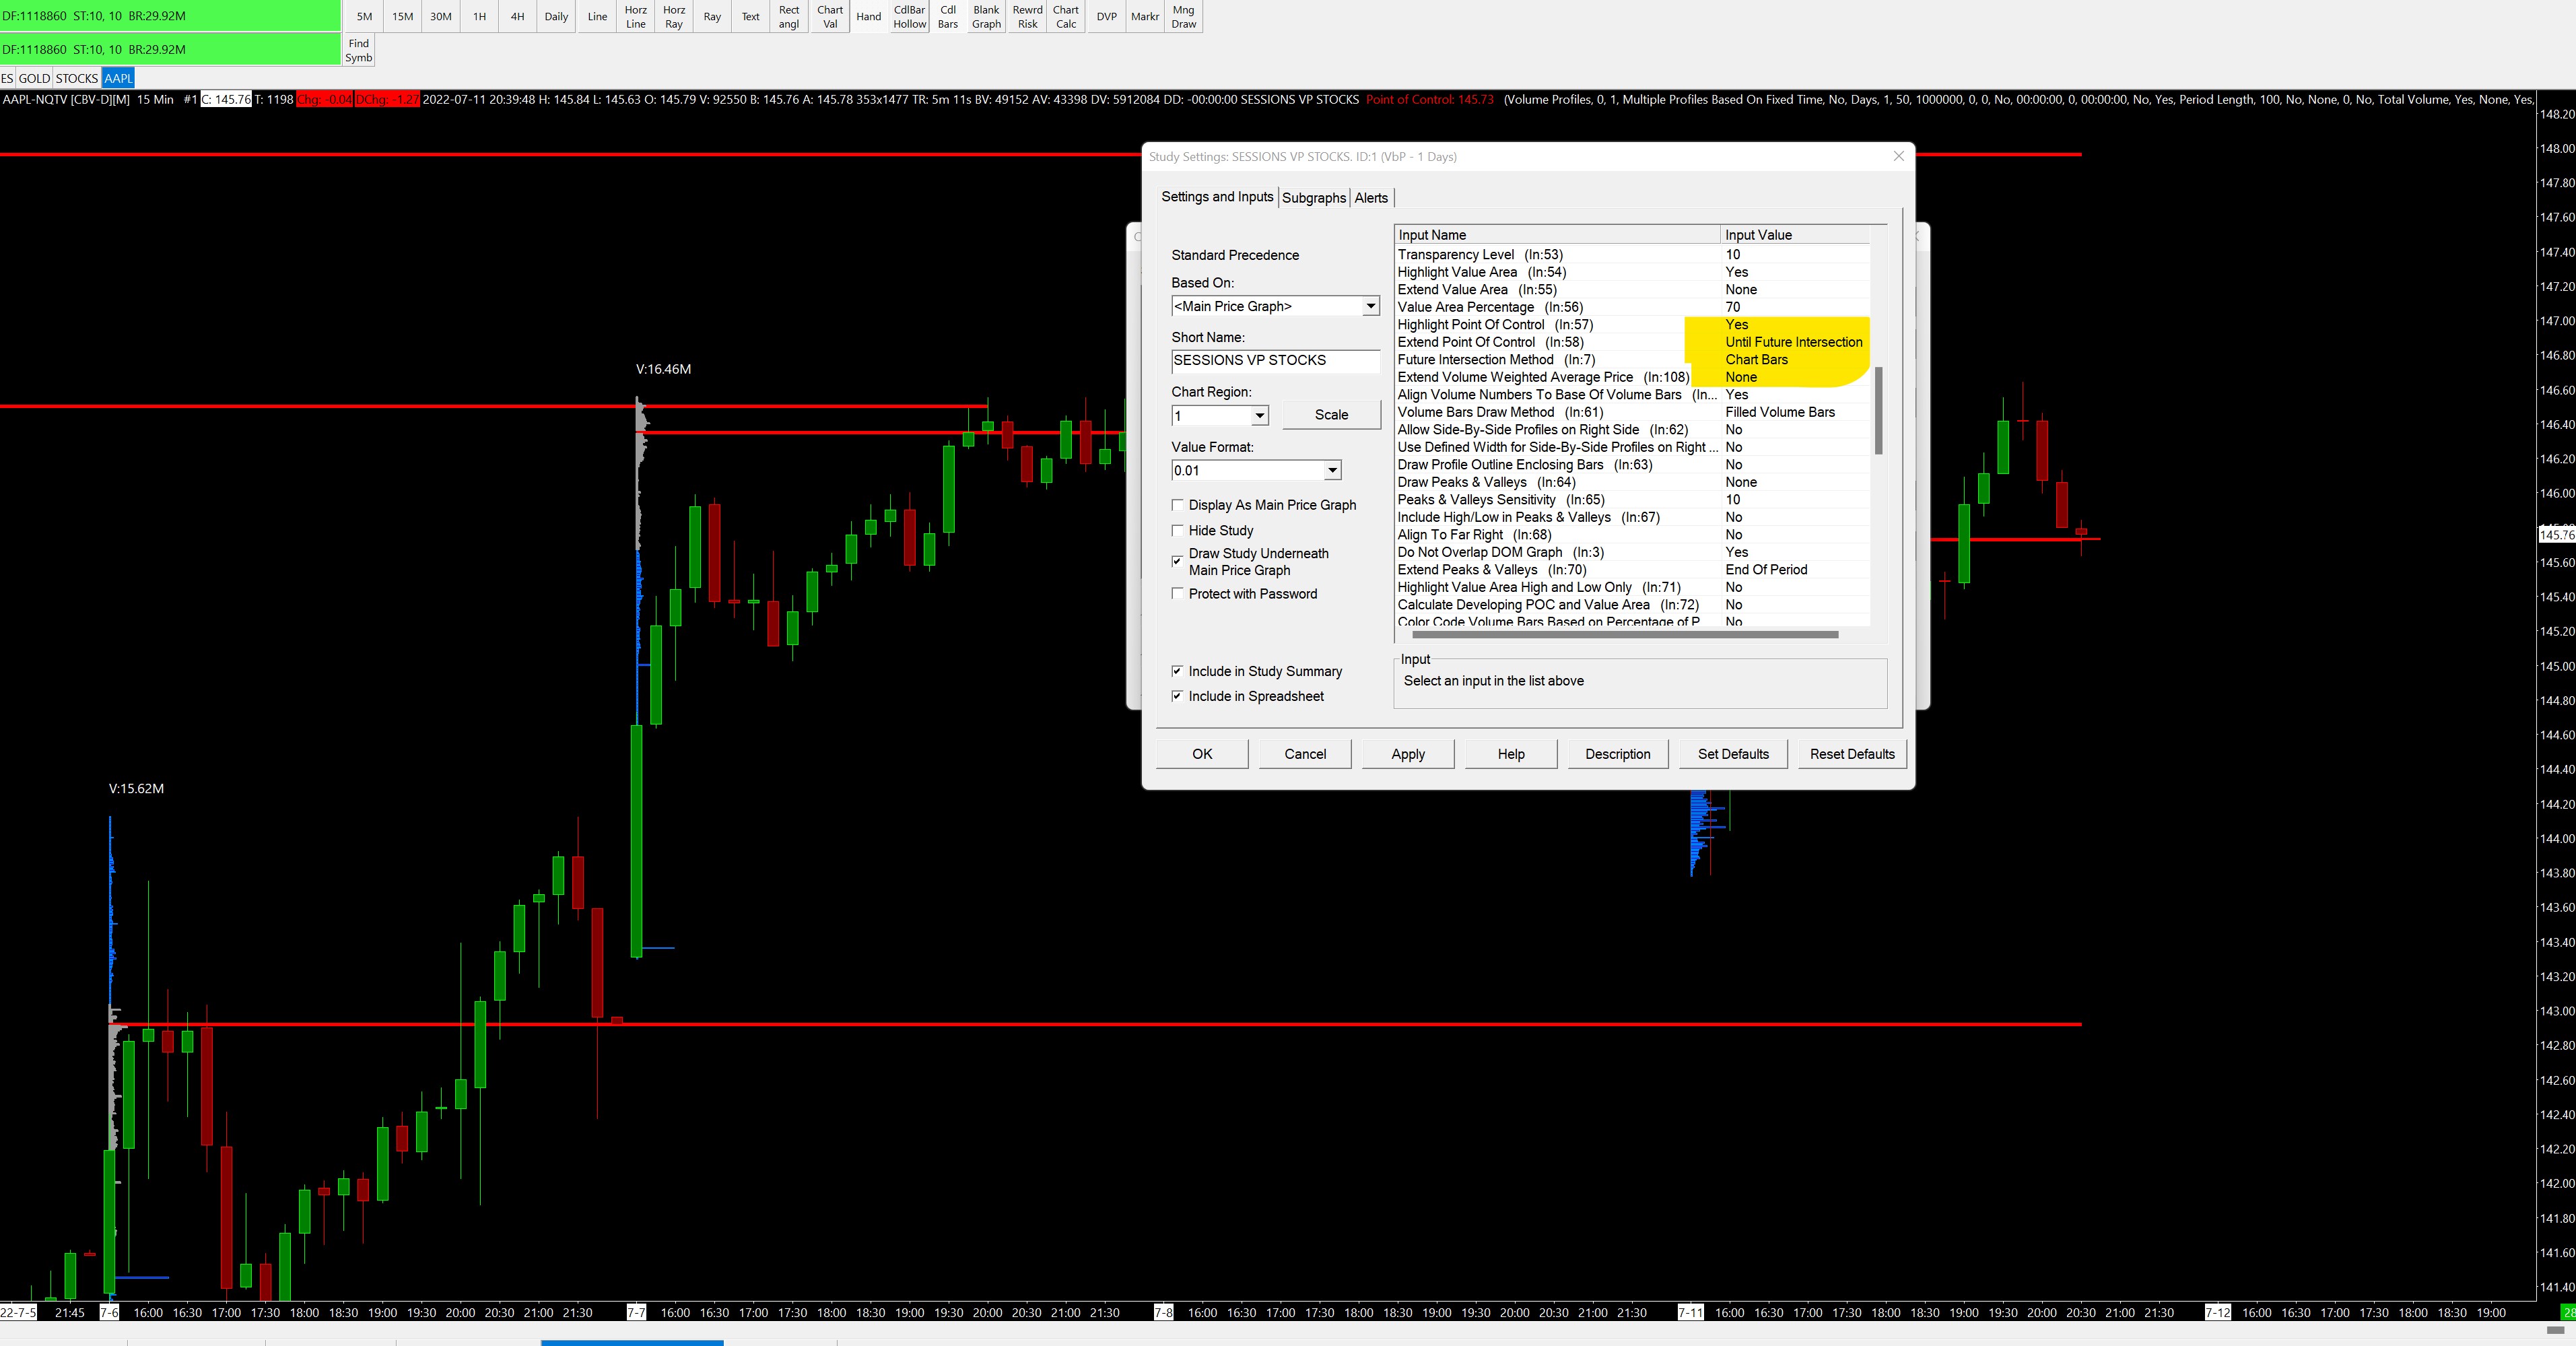This screenshot has width=2576, height=1346.
Task: Switch chart to 4H timeframe
Action: (x=517, y=16)
